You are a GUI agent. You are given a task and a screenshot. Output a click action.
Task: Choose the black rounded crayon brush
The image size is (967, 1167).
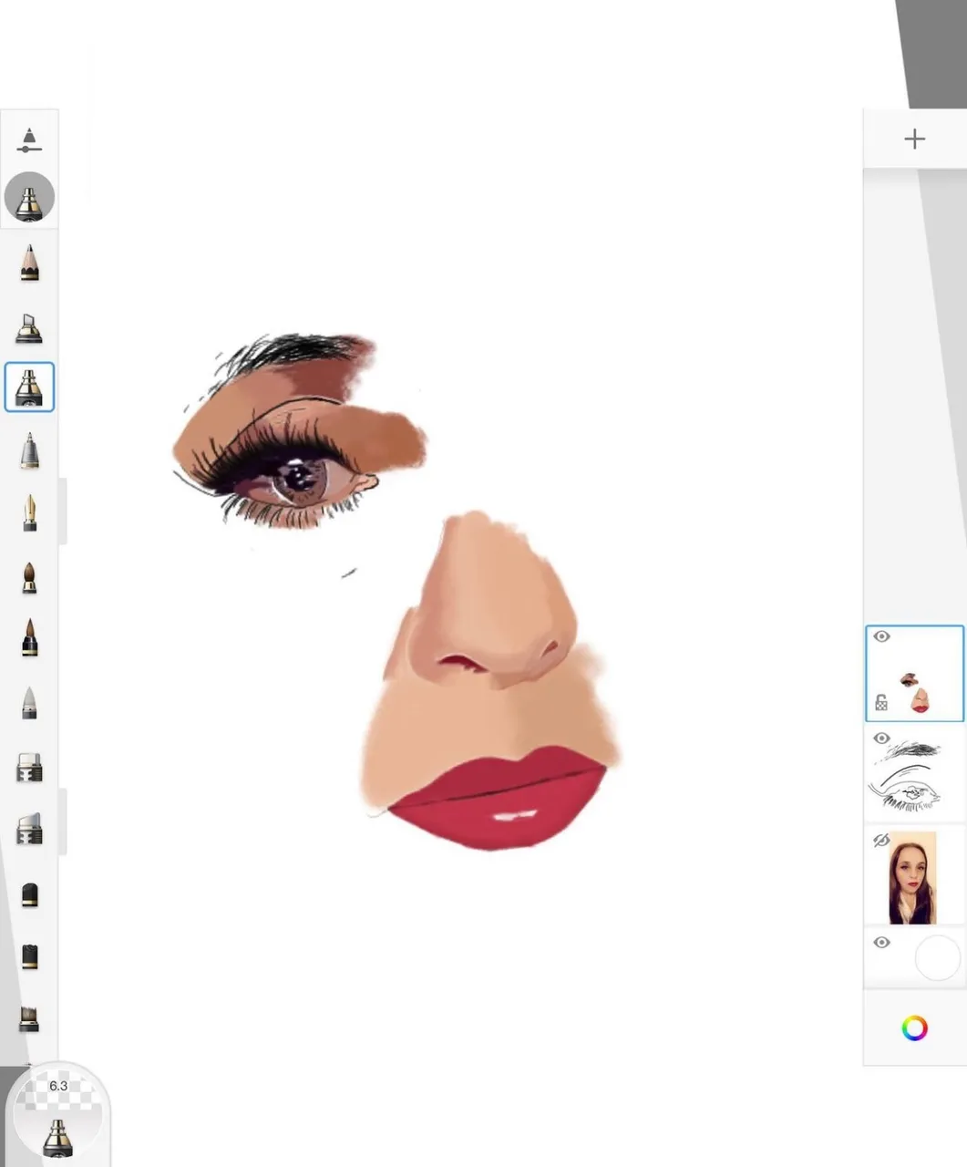tap(29, 893)
